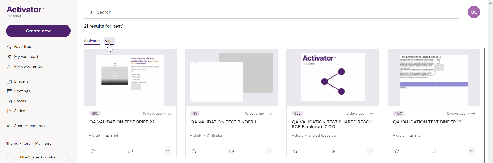Click copy icon on QA VALIDATION TEST BINDER 1
Viewport: 493px width, 163px height.
click(232, 151)
